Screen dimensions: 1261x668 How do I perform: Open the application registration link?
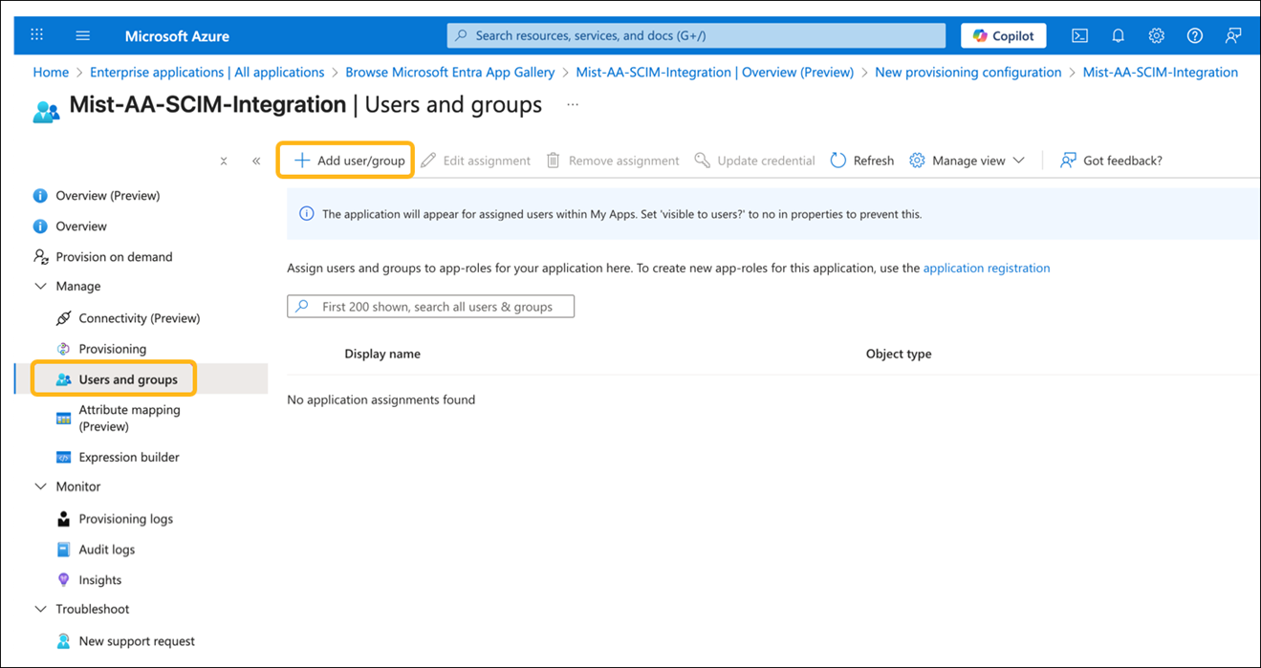click(986, 268)
